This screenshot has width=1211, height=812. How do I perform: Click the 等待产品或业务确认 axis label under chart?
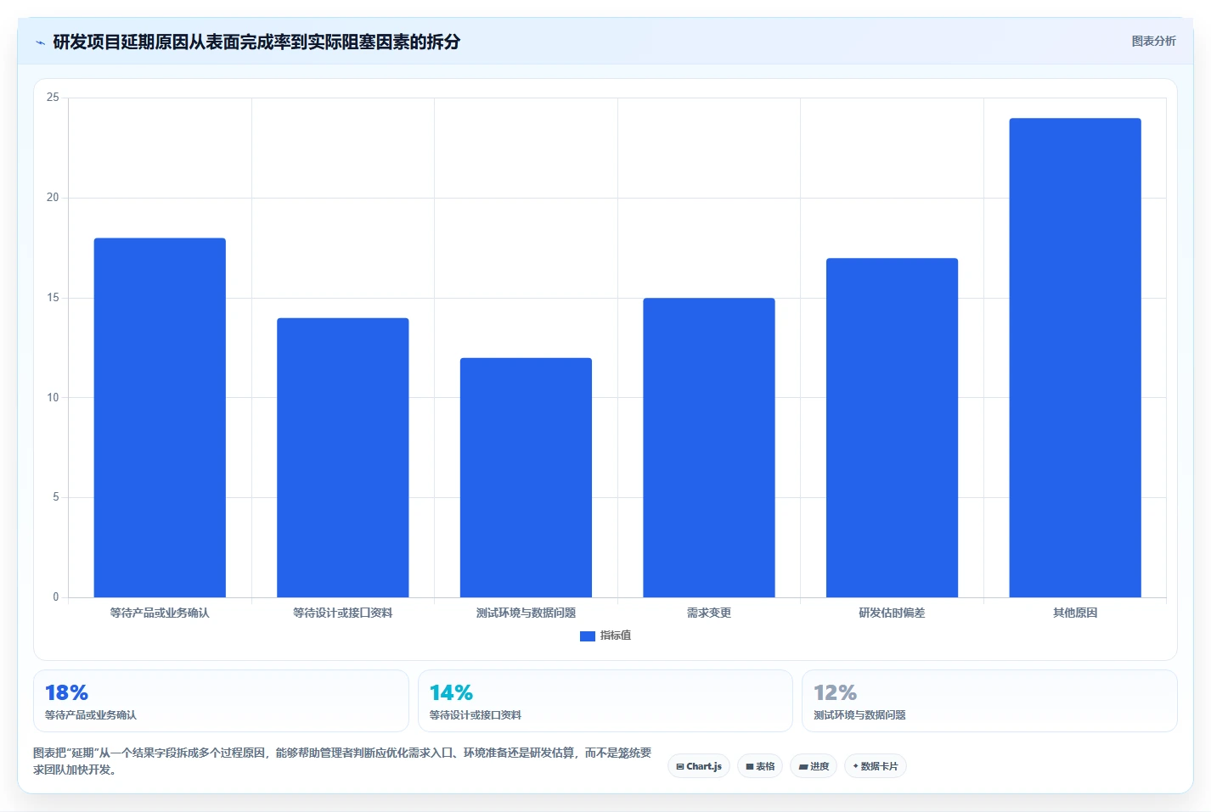(160, 613)
